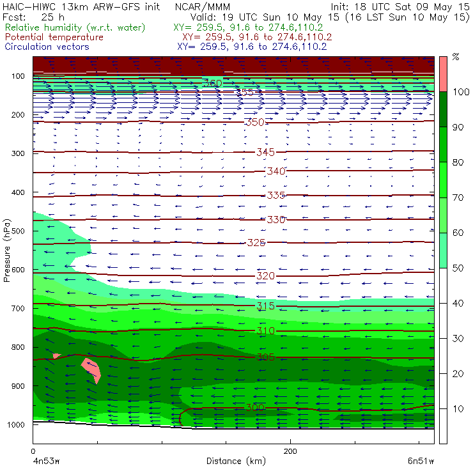473x473 pixels.
Task: Click the 'Distance (km)' axis title
Action: click(236, 461)
